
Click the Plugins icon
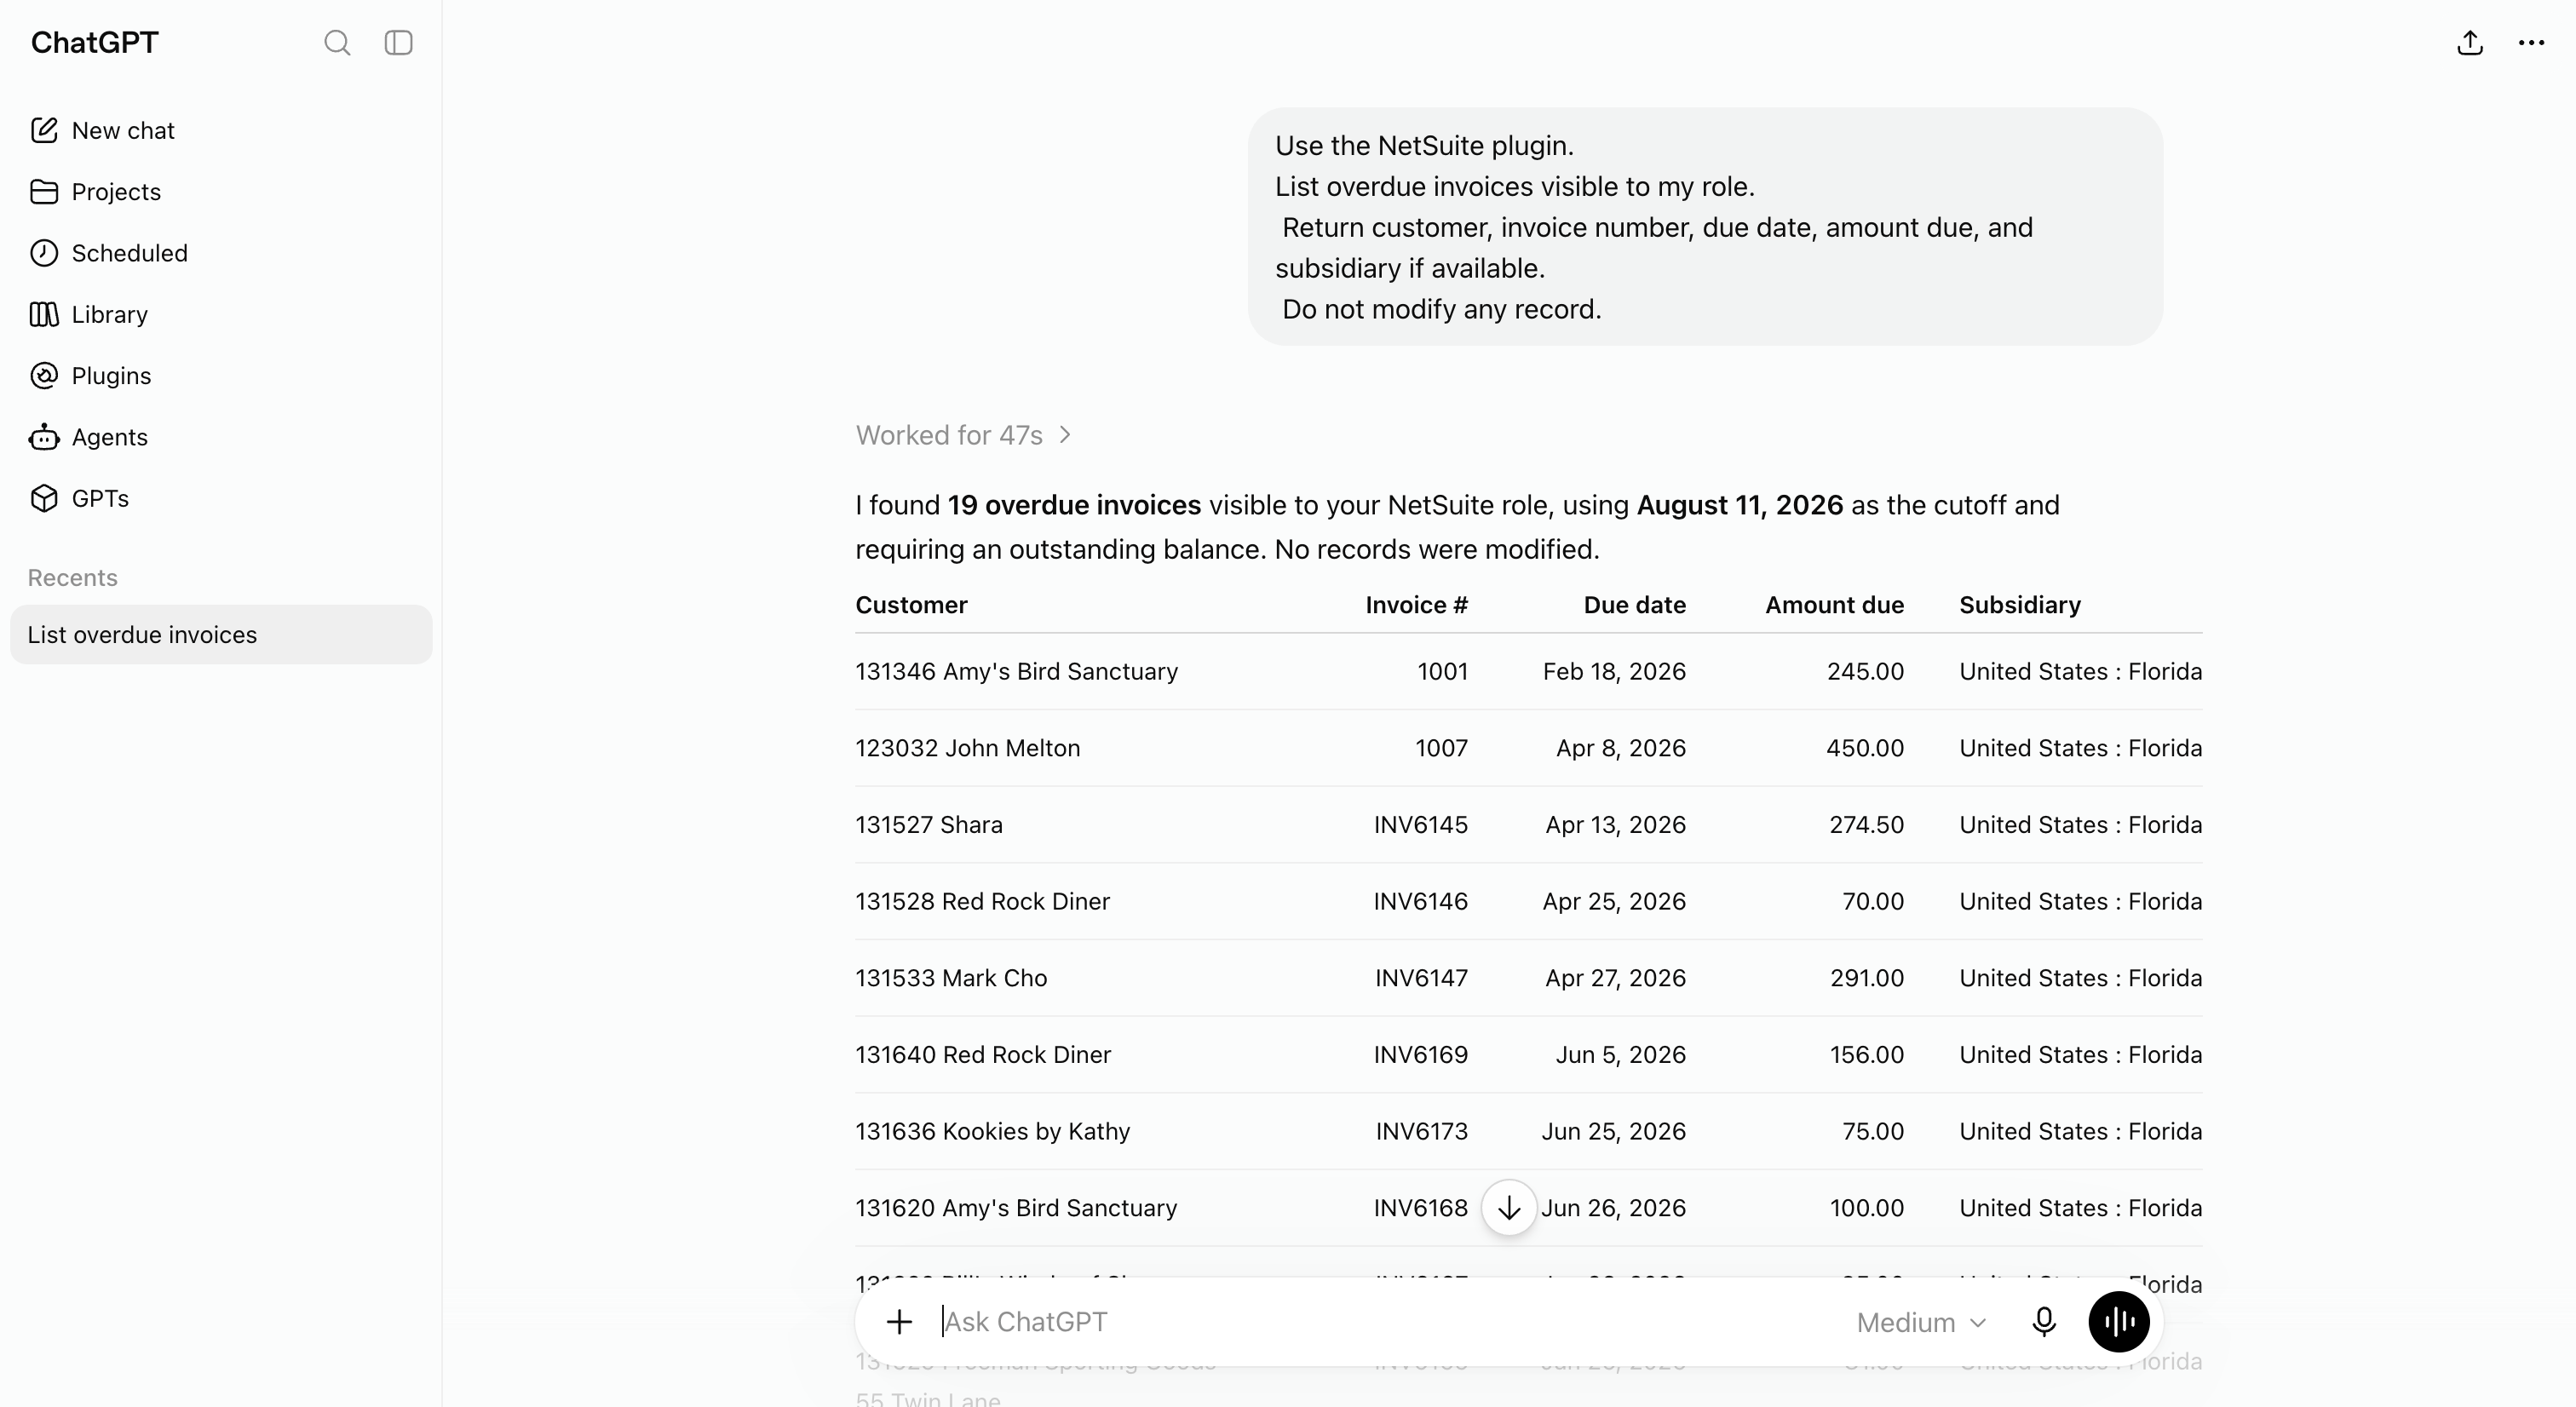[44, 375]
